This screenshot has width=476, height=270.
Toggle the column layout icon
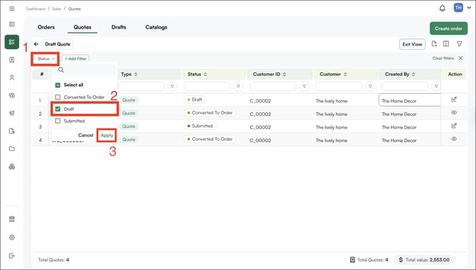tap(446, 44)
